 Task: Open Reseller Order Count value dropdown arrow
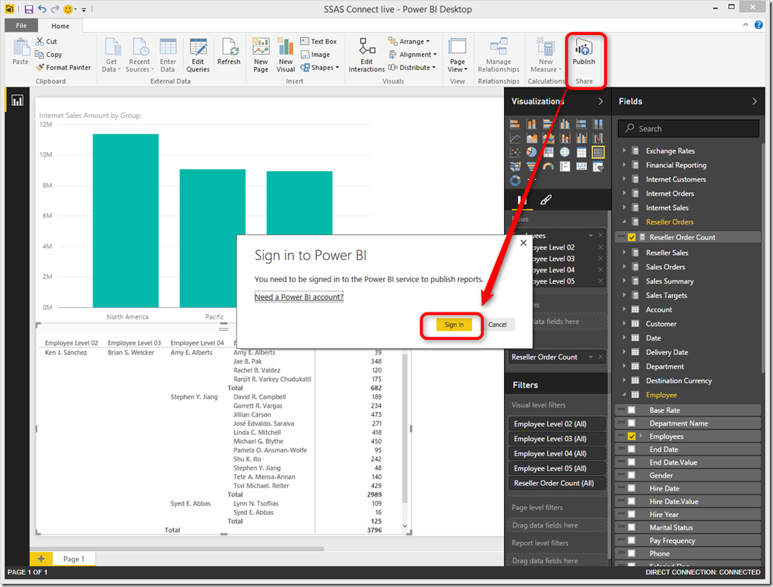[x=591, y=357]
